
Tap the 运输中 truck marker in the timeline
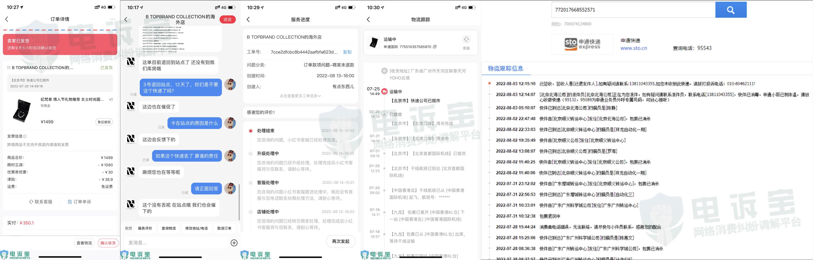click(x=384, y=92)
